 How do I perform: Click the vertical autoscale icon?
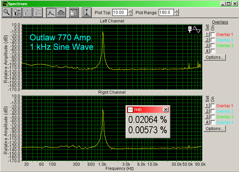coord(86,12)
